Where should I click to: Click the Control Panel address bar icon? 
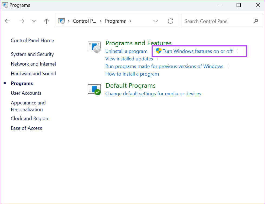tap(61, 21)
